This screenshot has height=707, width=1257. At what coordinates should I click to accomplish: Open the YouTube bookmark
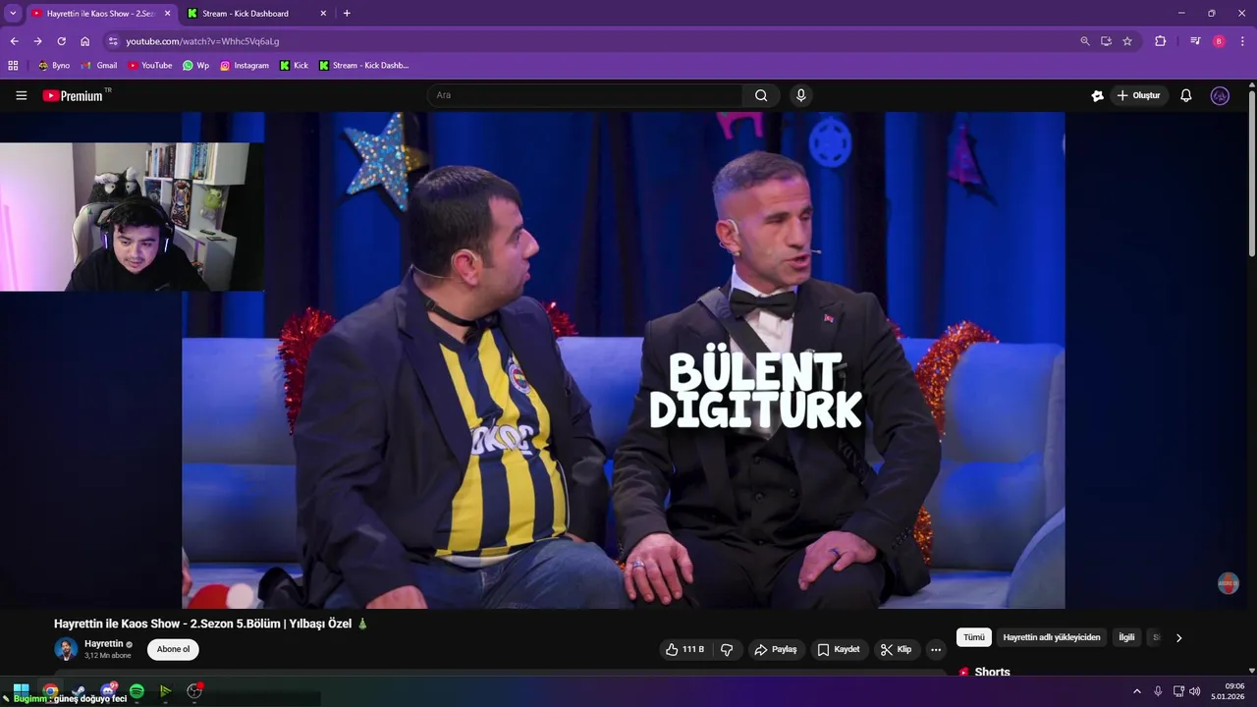coord(149,66)
